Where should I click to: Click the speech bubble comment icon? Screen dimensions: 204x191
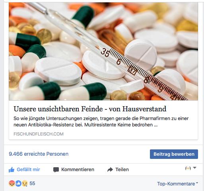tap(56, 170)
